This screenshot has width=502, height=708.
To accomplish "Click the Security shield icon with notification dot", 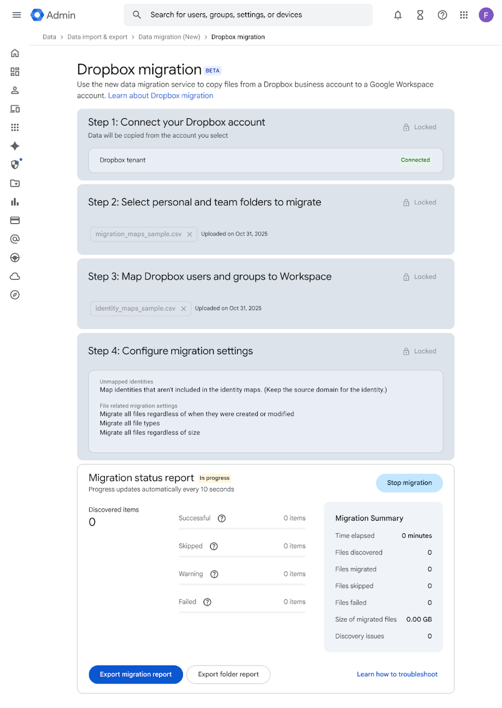I will click(x=15, y=165).
